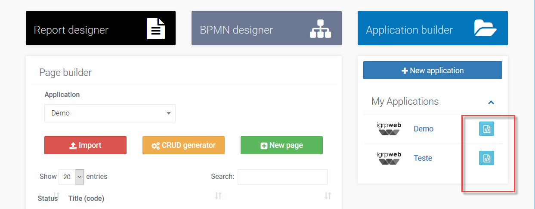Collapse the My Applications section chevron

coord(491,102)
